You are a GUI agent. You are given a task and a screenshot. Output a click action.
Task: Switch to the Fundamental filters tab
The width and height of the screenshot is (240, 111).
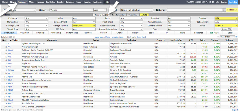click(118, 15)
